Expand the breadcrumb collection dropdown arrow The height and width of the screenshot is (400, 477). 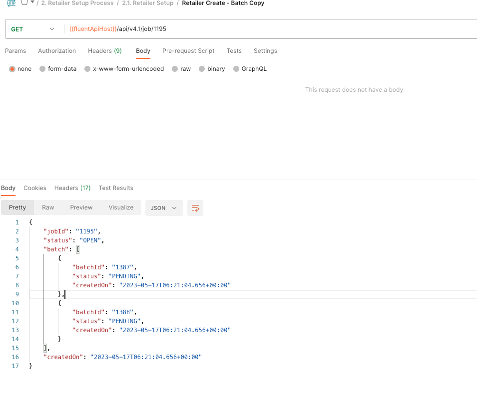32,2
